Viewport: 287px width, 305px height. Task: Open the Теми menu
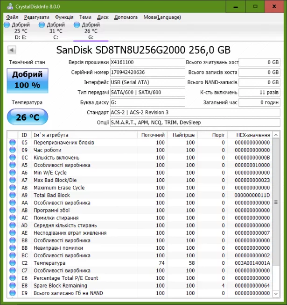coord(85,17)
